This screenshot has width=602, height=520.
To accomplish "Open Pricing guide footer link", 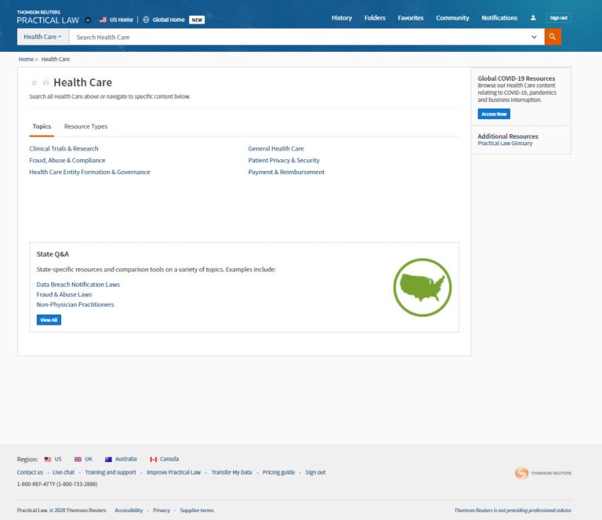I will 279,472.
